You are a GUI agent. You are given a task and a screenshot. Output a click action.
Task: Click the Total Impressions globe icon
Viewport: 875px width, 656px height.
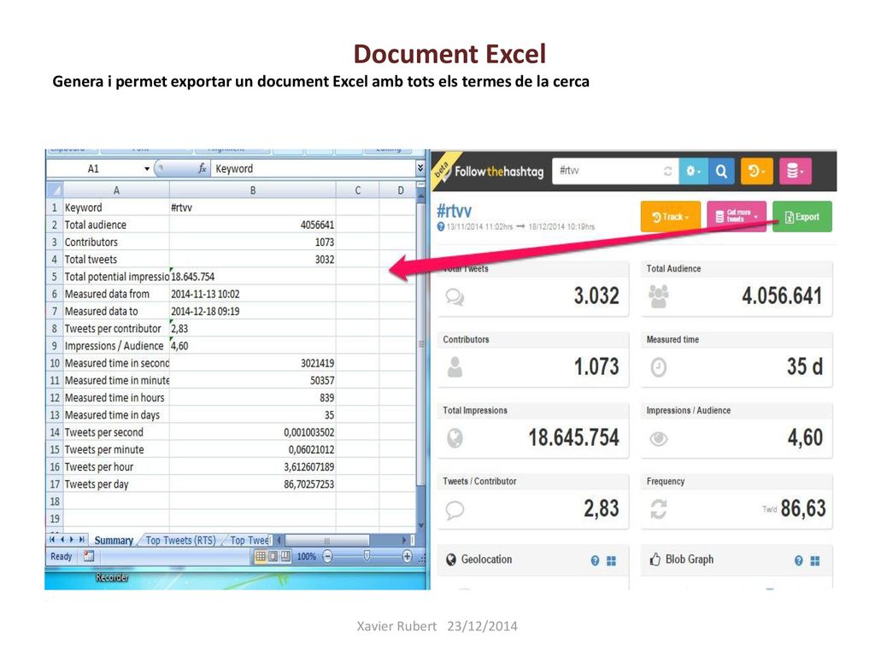click(455, 438)
